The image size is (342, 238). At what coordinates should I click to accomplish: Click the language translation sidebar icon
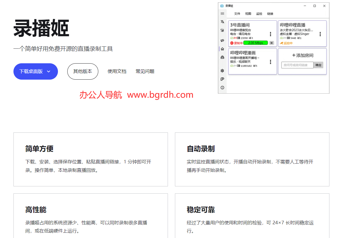pos(222,22)
